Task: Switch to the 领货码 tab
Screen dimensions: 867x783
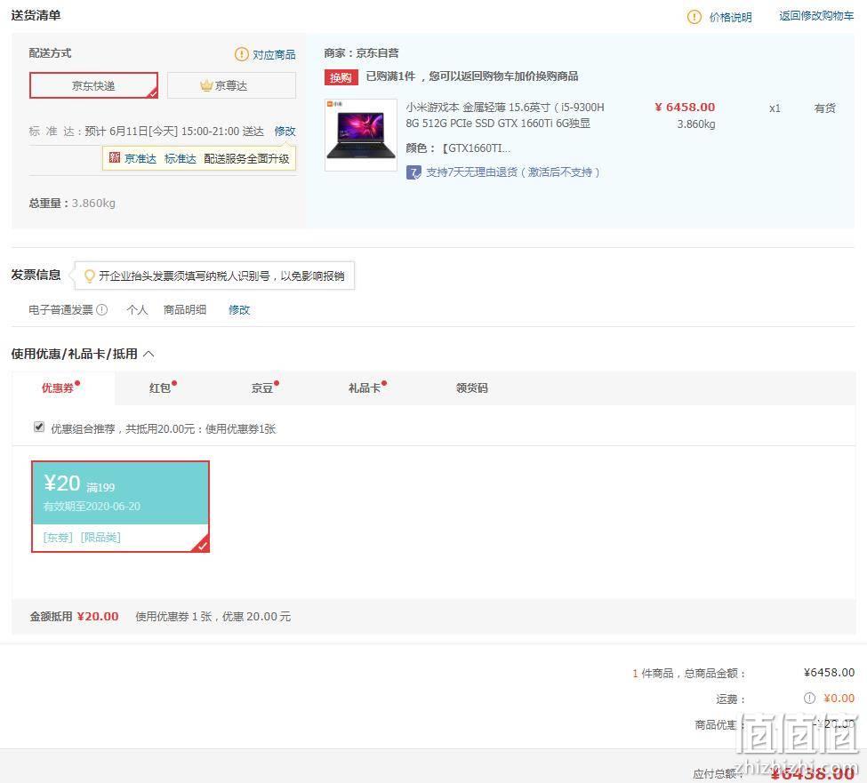Action: pos(471,388)
